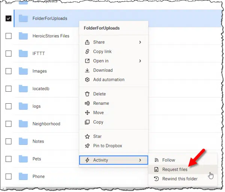The height and width of the screenshot is (192, 225).
Task: Click the Phone folder icon
Action: (23, 177)
